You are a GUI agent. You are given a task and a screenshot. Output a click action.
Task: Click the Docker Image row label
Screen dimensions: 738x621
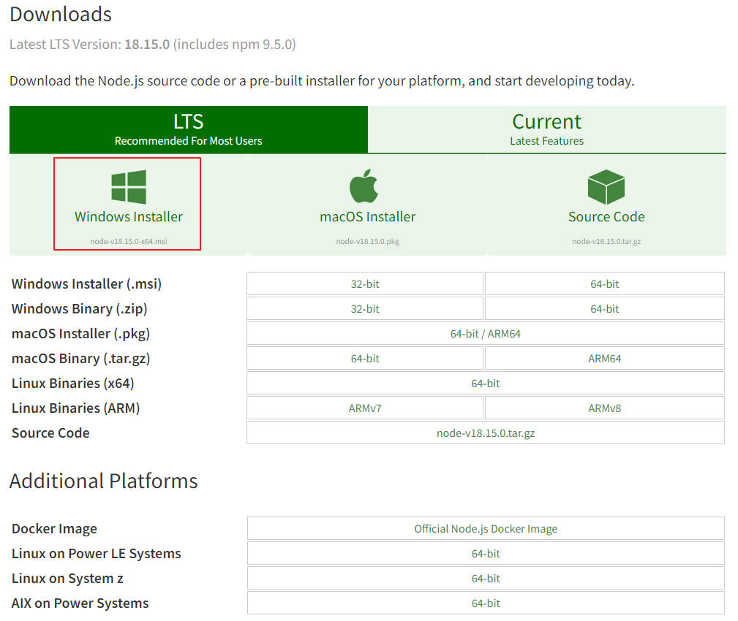pos(54,529)
